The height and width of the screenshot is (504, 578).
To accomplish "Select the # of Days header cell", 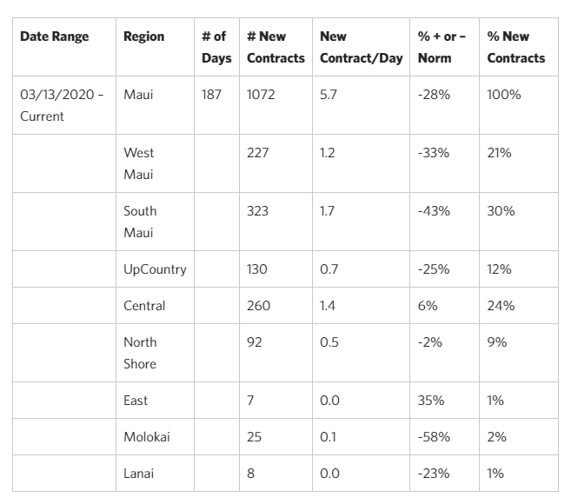I will pyautogui.click(x=216, y=47).
